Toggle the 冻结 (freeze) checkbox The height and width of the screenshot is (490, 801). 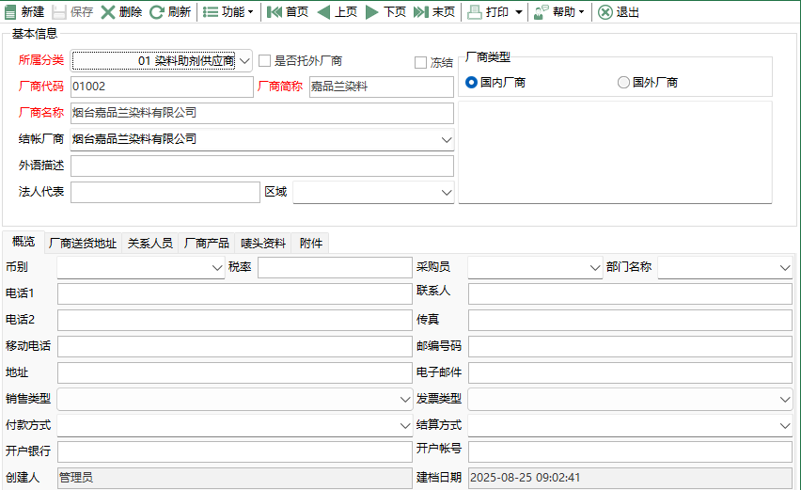[x=421, y=62]
